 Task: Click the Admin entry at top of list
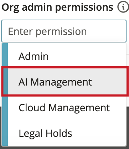(x=64, y=56)
